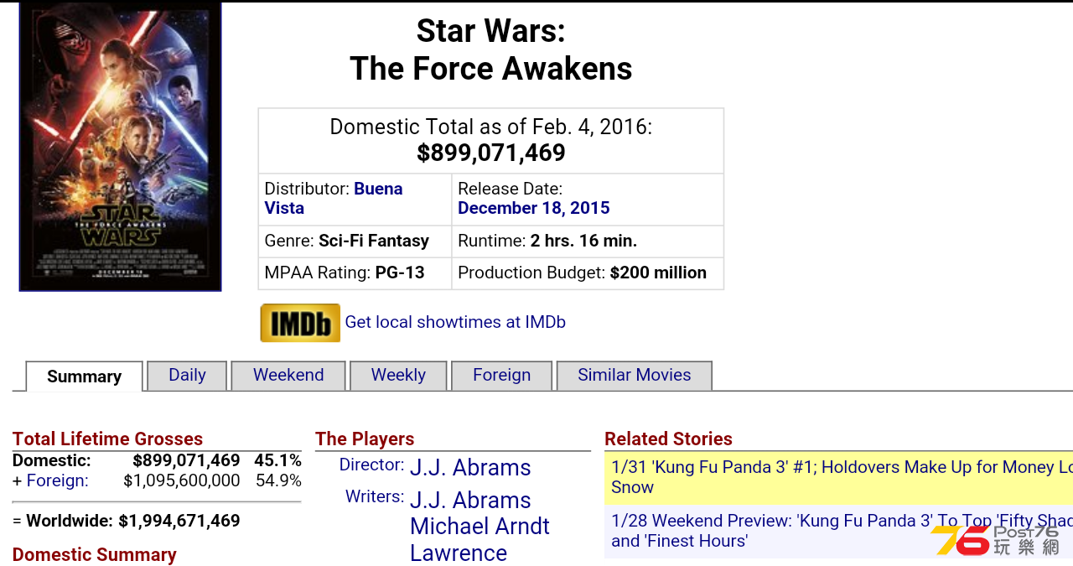Select the Weekend tab
Viewport: 1073px width, 566px height.
point(288,376)
